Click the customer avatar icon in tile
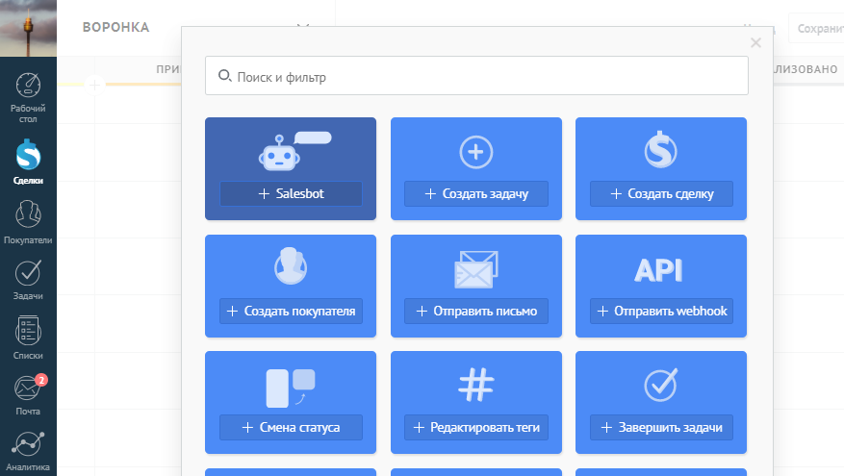 291,267
